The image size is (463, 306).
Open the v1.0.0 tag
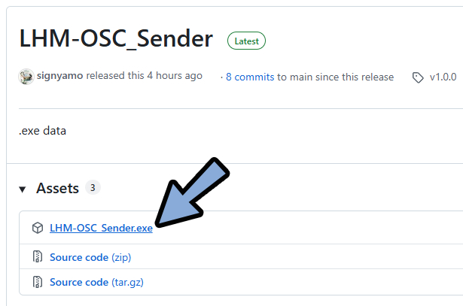(443, 77)
